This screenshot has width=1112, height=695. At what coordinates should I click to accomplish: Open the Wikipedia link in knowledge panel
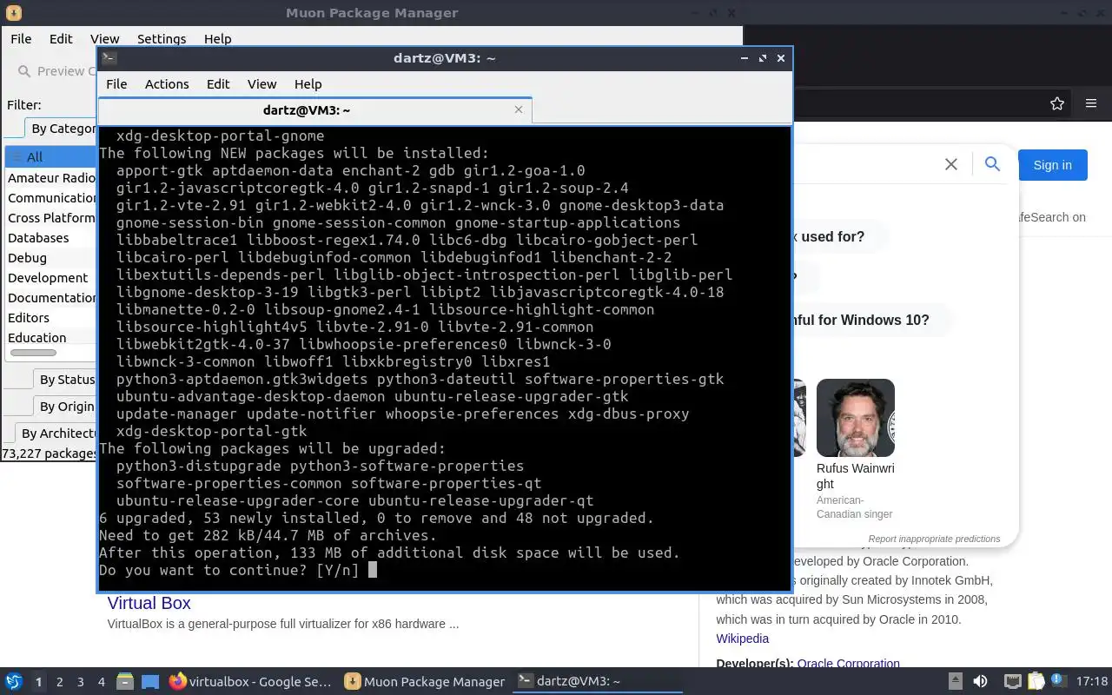pyautogui.click(x=742, y=639)
